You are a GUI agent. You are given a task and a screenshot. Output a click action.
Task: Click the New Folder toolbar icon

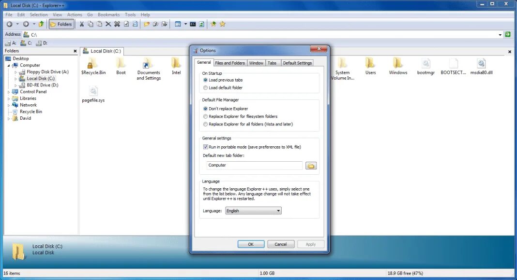(147, 24)
